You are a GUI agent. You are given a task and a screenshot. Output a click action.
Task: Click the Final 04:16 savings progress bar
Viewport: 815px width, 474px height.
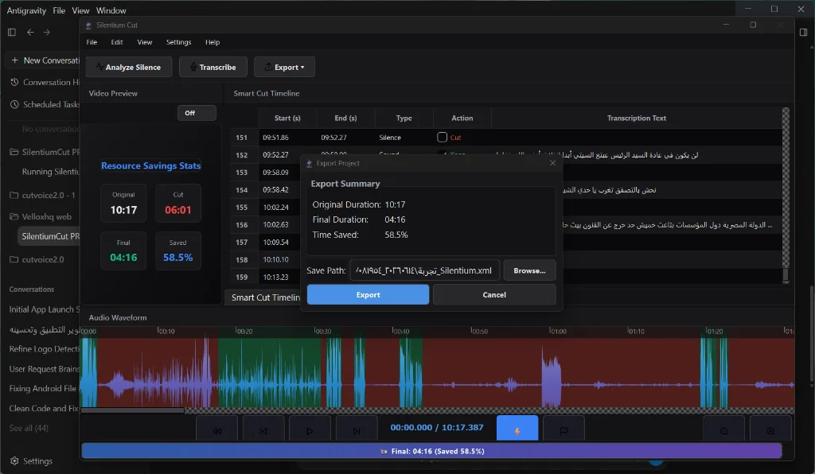[x=431, y=451]
